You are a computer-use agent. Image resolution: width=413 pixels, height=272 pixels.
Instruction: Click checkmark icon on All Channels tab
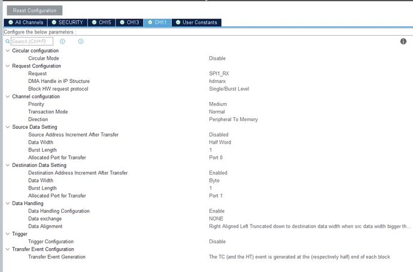click(x=11, y=22)
